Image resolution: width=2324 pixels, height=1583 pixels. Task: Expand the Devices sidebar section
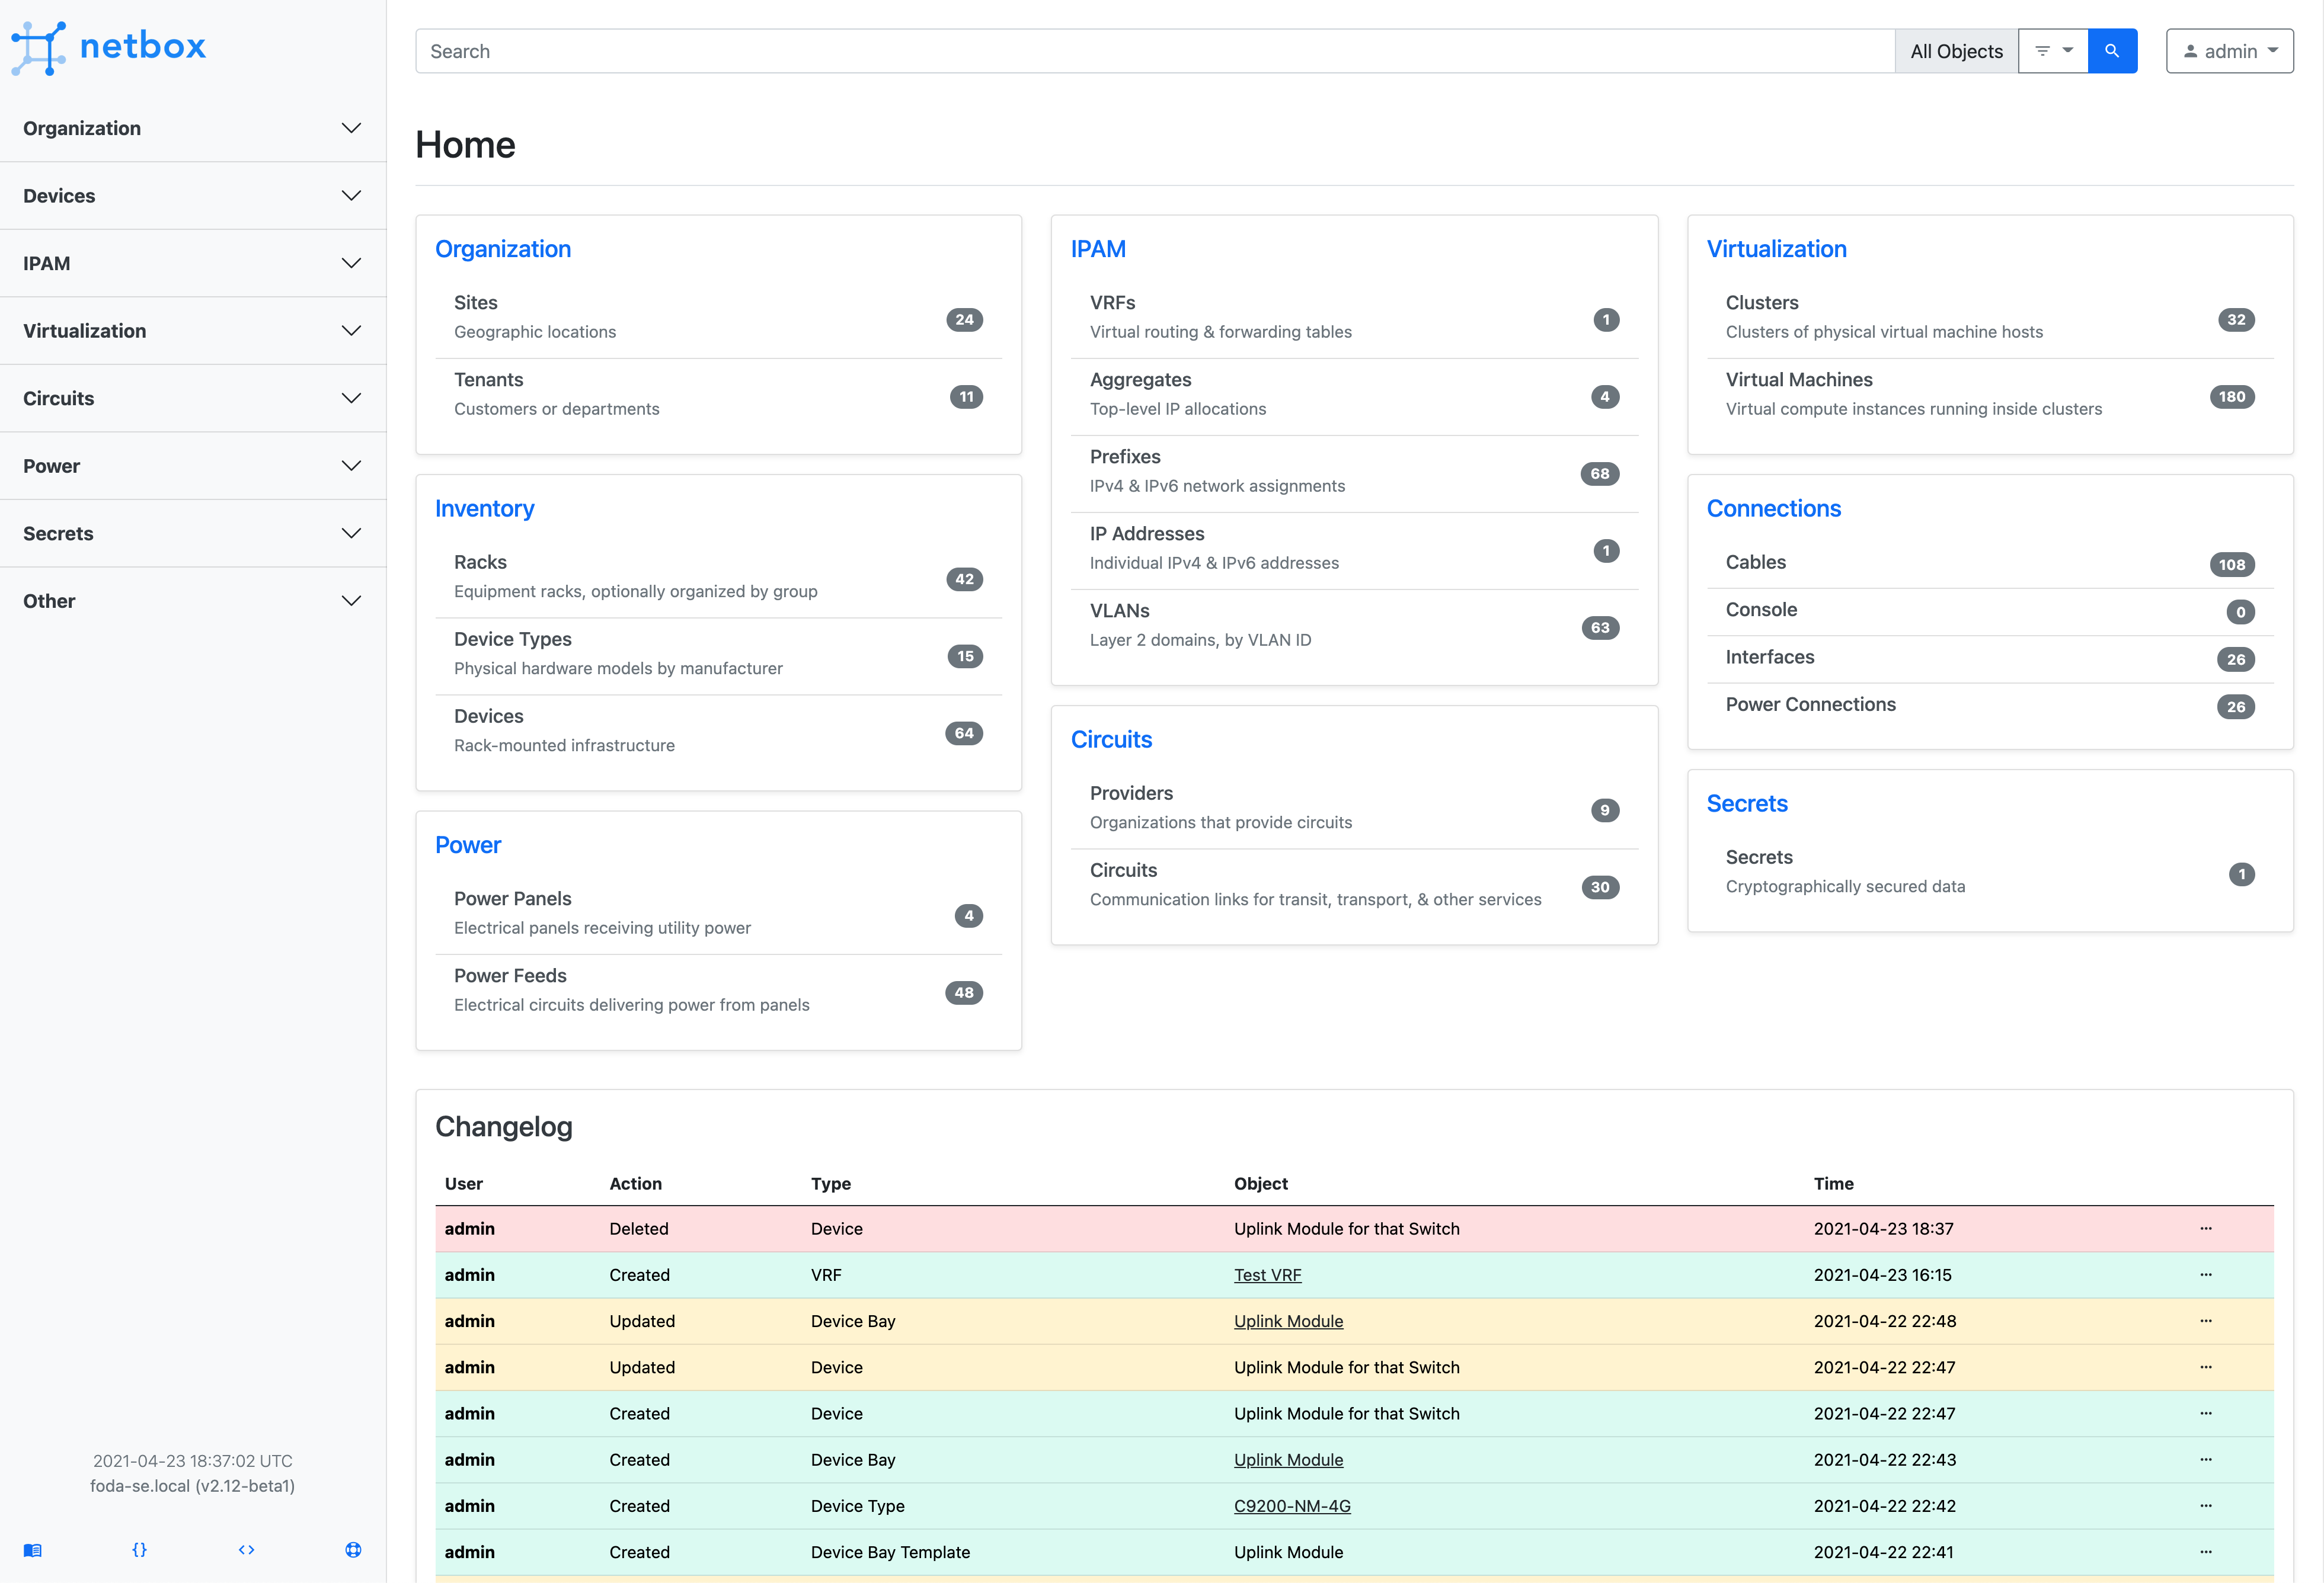192,195
